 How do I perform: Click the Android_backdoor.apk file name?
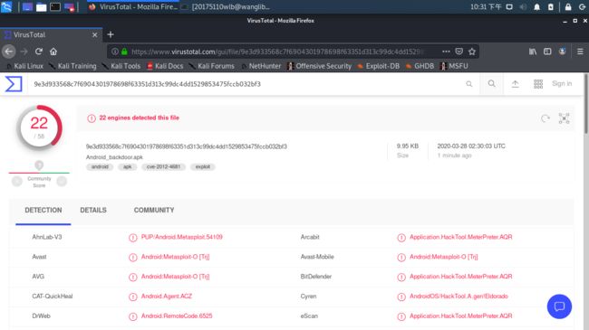pyautogui.click(x=114, y=157)
